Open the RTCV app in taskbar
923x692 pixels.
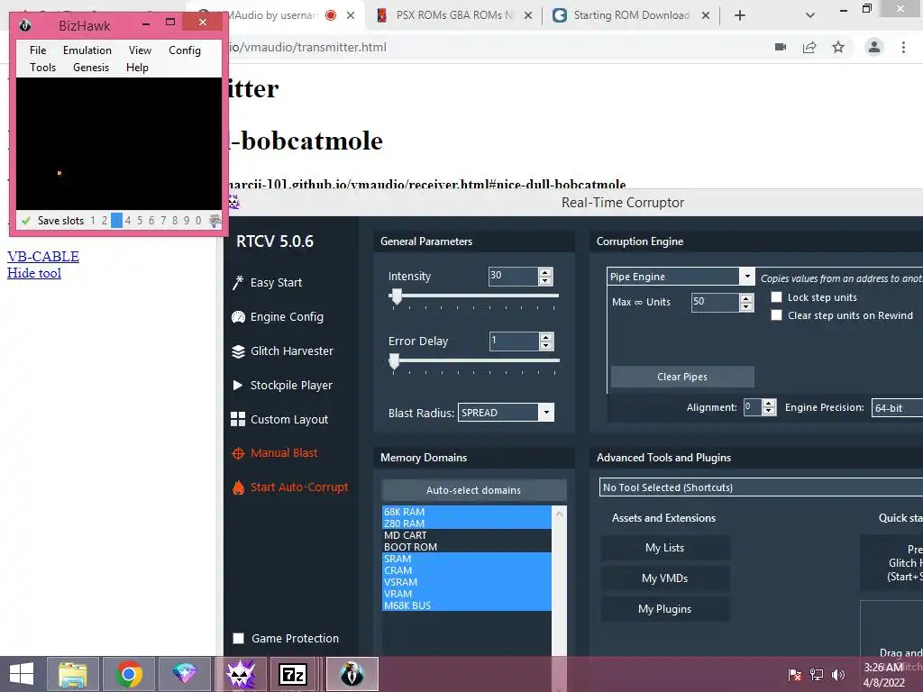click(x=241, y=674)
